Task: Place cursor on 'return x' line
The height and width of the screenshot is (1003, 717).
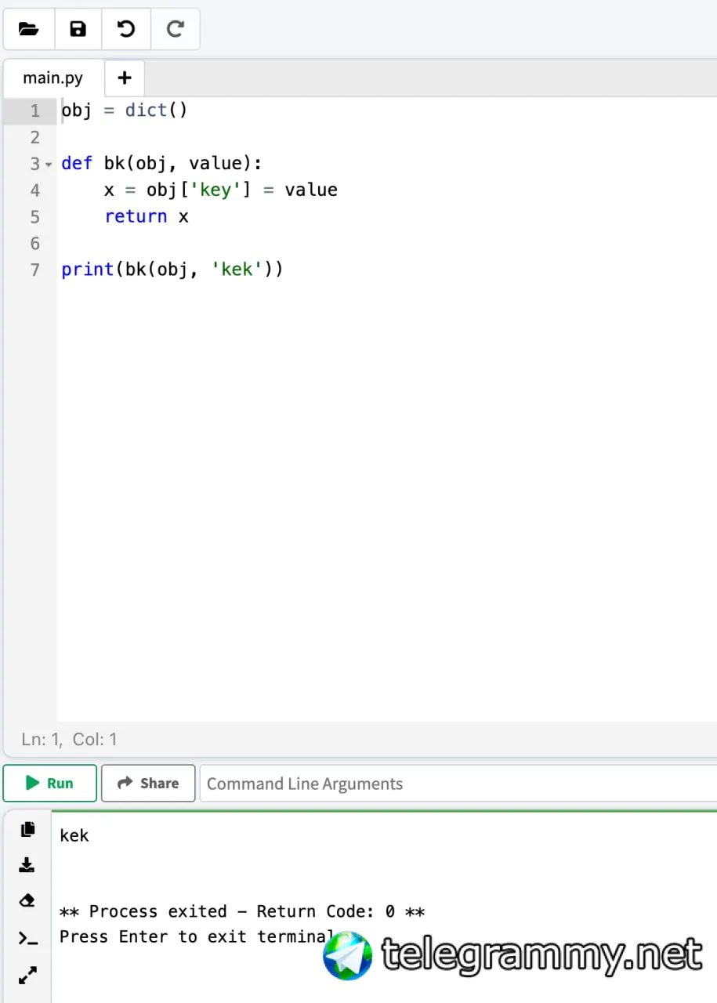Action: tap(147, 217)
